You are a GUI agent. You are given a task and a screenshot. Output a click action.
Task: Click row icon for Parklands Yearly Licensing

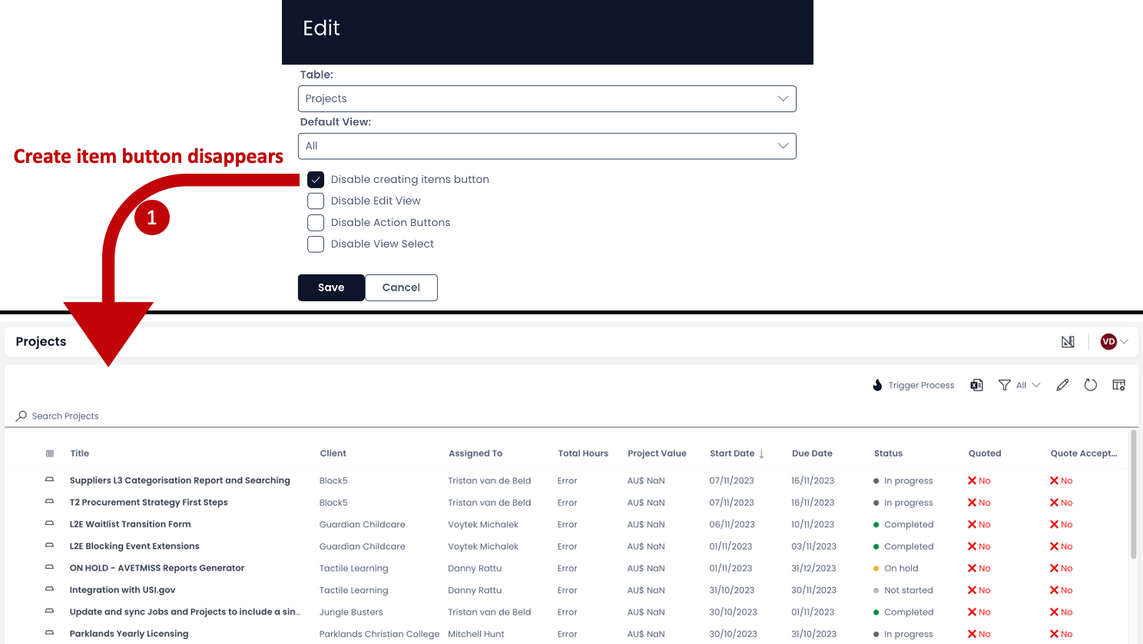click(49, 633)
